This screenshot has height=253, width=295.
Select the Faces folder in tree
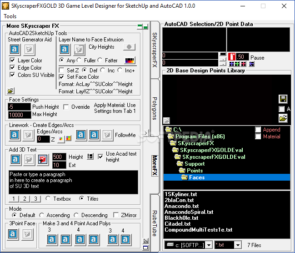(227, 177)
